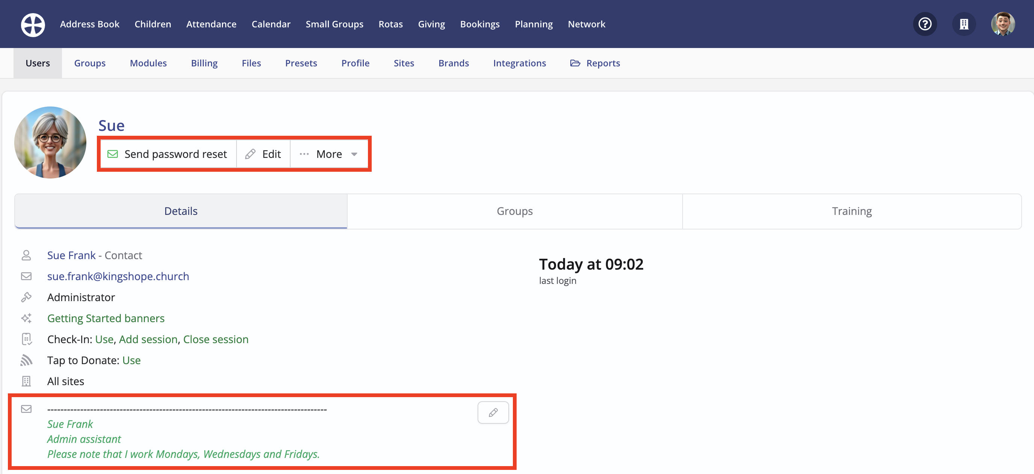Open the logged-in user avatar menu
Viewport: 1034px width, 474px height.
coord(1002,24)
